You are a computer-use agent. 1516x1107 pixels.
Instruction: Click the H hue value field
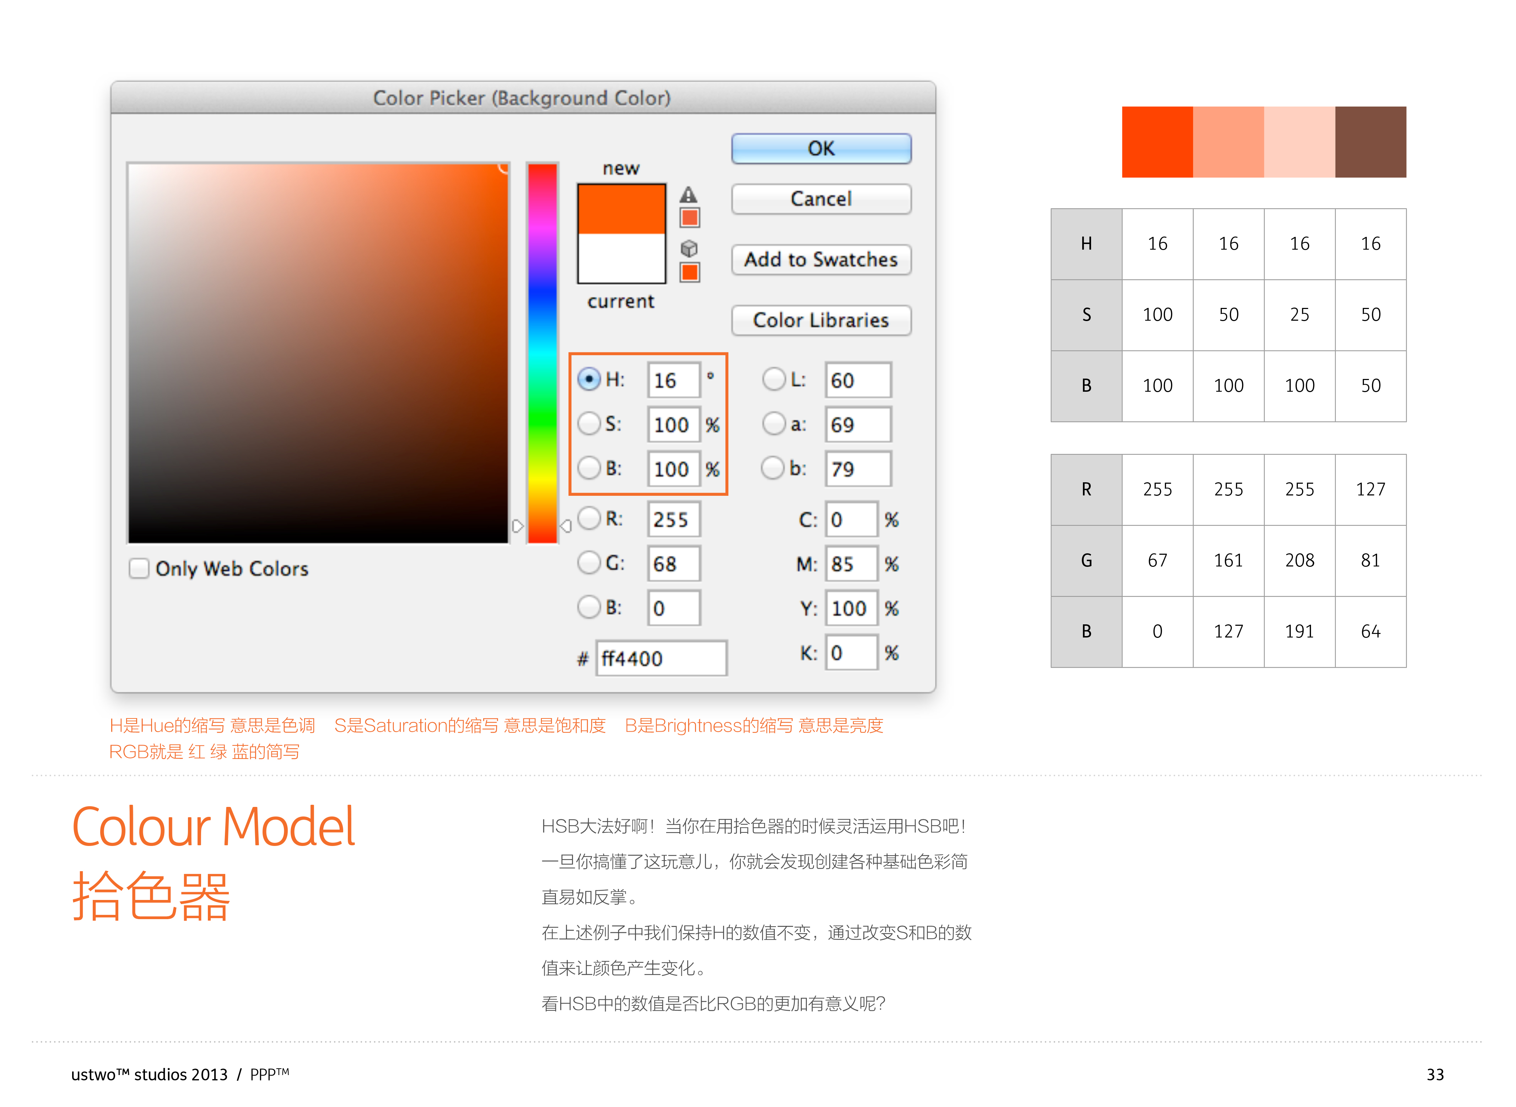click(673, 380)
